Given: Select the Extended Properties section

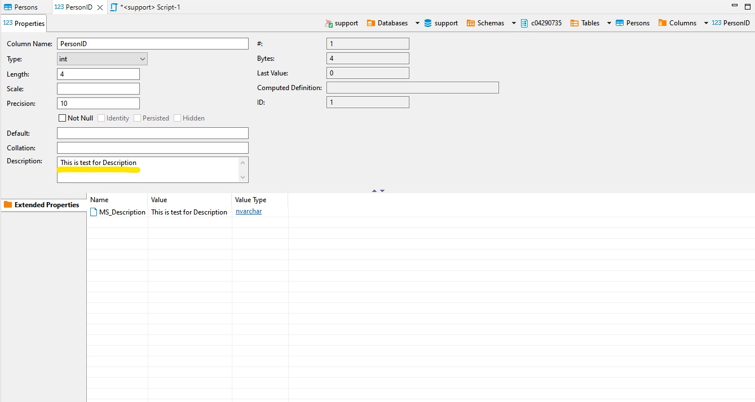Looking at the screenshot, I should (43, 205).
